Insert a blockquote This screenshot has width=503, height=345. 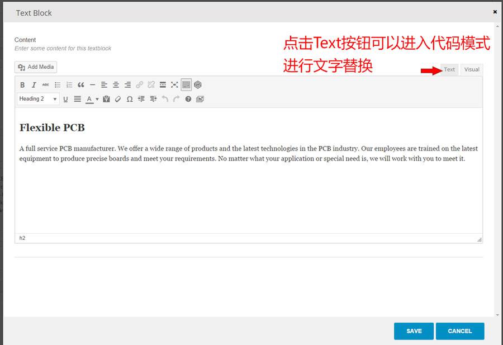coord(81,85)
